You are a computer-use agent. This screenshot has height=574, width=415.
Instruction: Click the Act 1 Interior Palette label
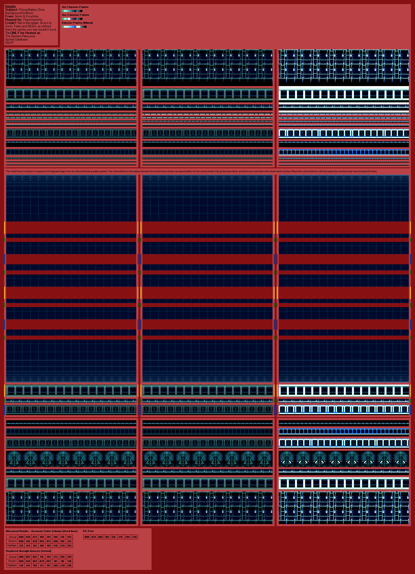(75, 7)
